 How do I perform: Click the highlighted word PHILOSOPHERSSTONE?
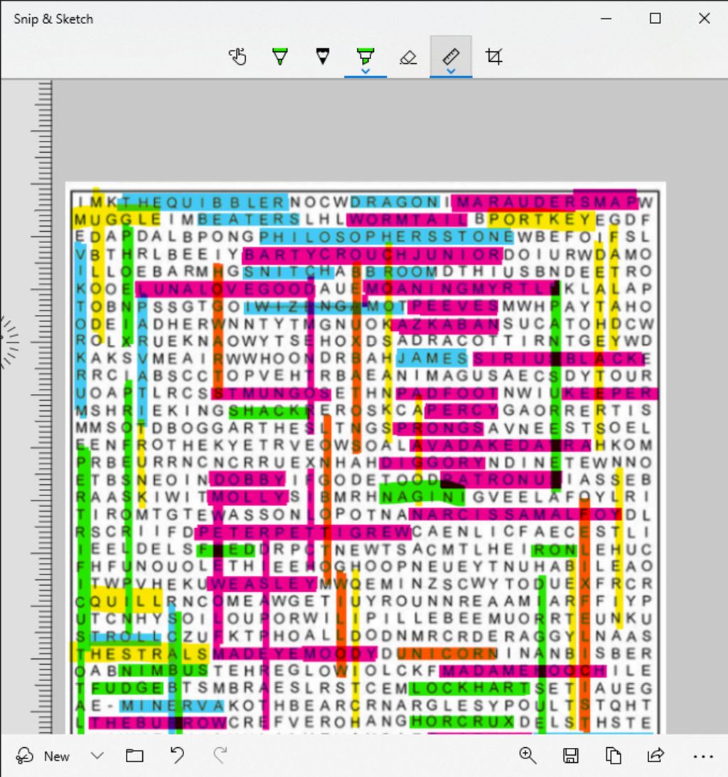[x=387, y=237]
